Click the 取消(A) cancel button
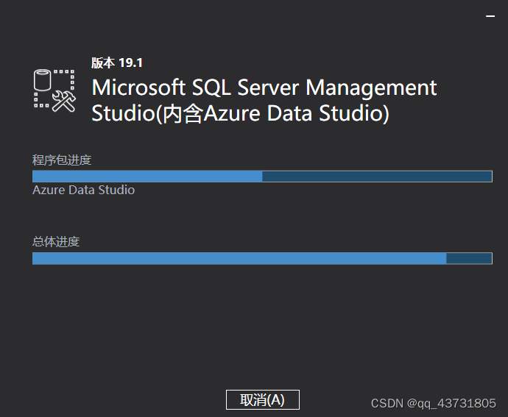This screenshot has width=508, height=417. [x=262, y=399]
